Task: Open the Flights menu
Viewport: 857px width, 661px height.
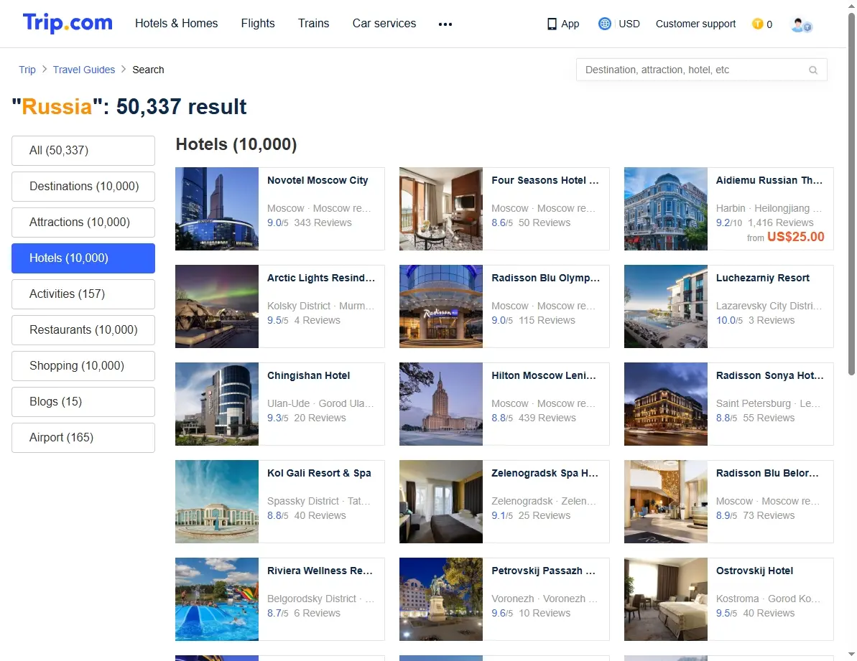Action: click(258, 24)
